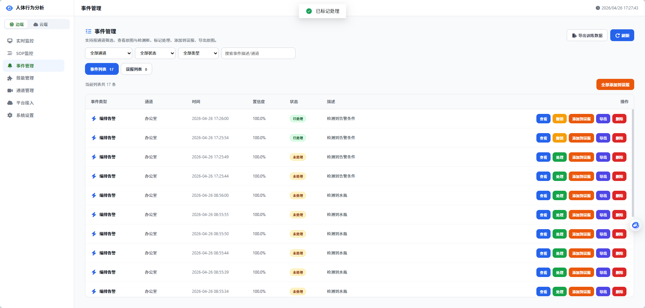Expand the 全部通道 filter dropdown
The width and height of the screenshot is (645, 308).
[109, 53]
